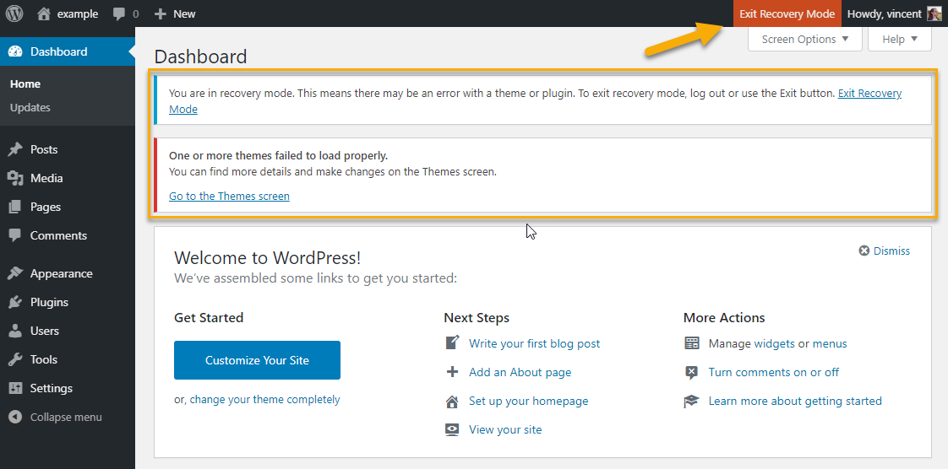The height and width of the screenshot is (469, 948).
Task: Open the Posts menu label
Action: (x=44, y=149)
